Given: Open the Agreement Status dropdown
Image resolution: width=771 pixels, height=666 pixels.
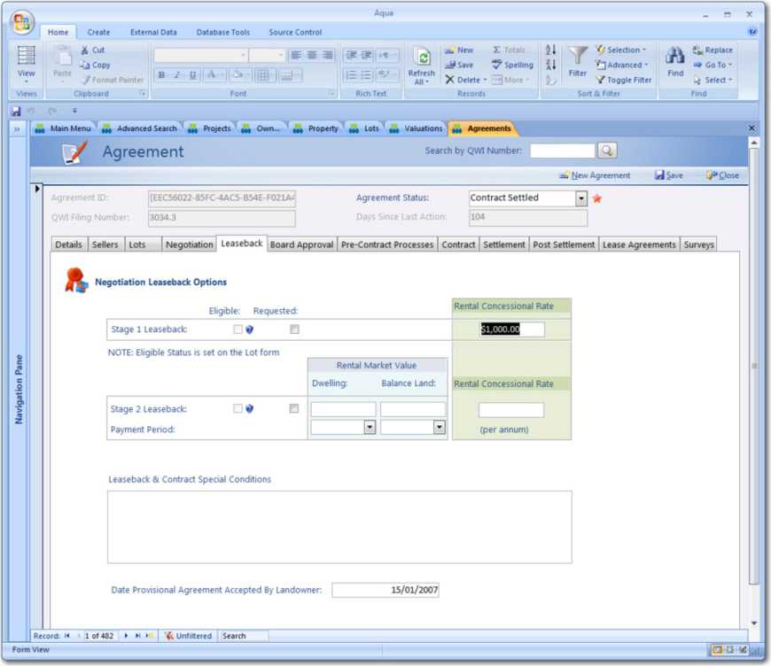Looking at the screenshot, I should tap(581, 198).
